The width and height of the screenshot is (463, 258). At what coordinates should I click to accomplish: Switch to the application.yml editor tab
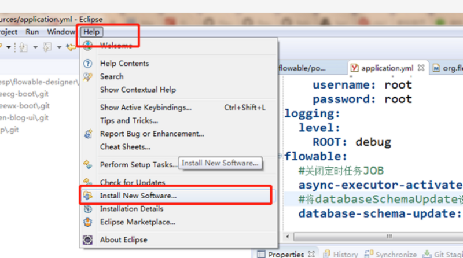(387, 68)
